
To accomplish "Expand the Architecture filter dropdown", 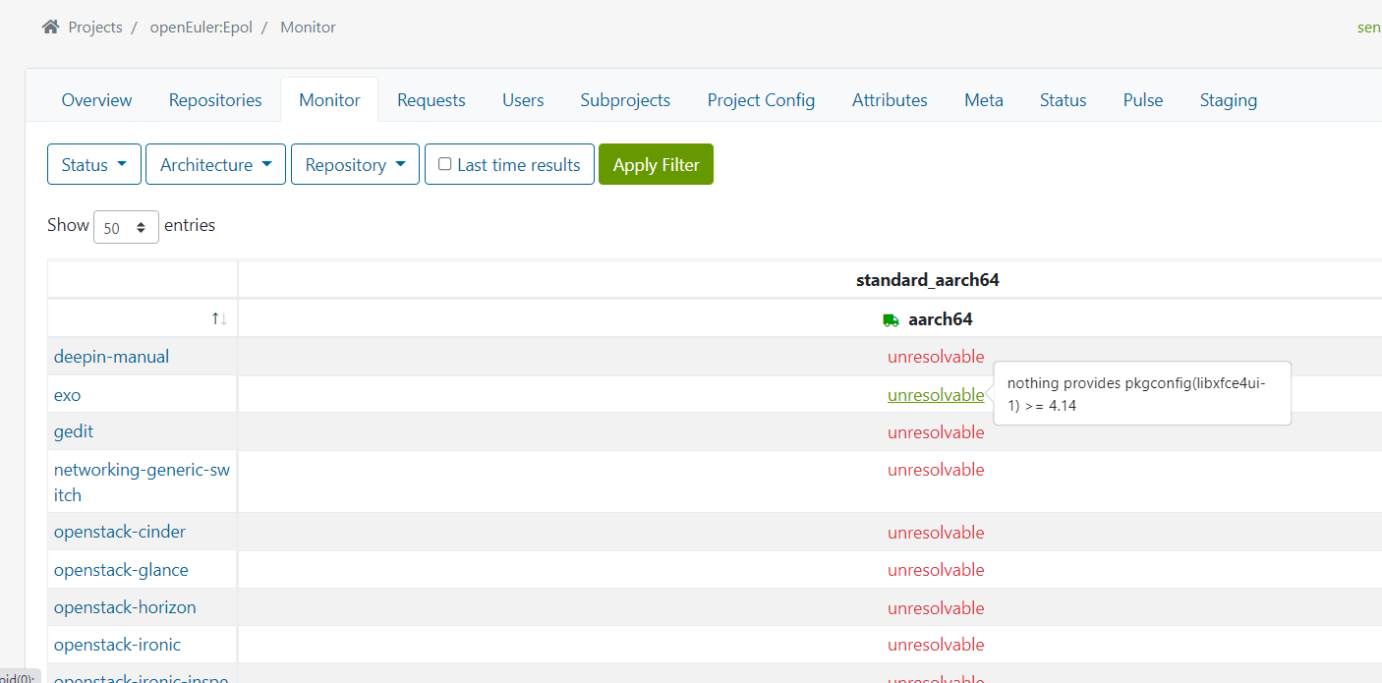I will [216, 164].
